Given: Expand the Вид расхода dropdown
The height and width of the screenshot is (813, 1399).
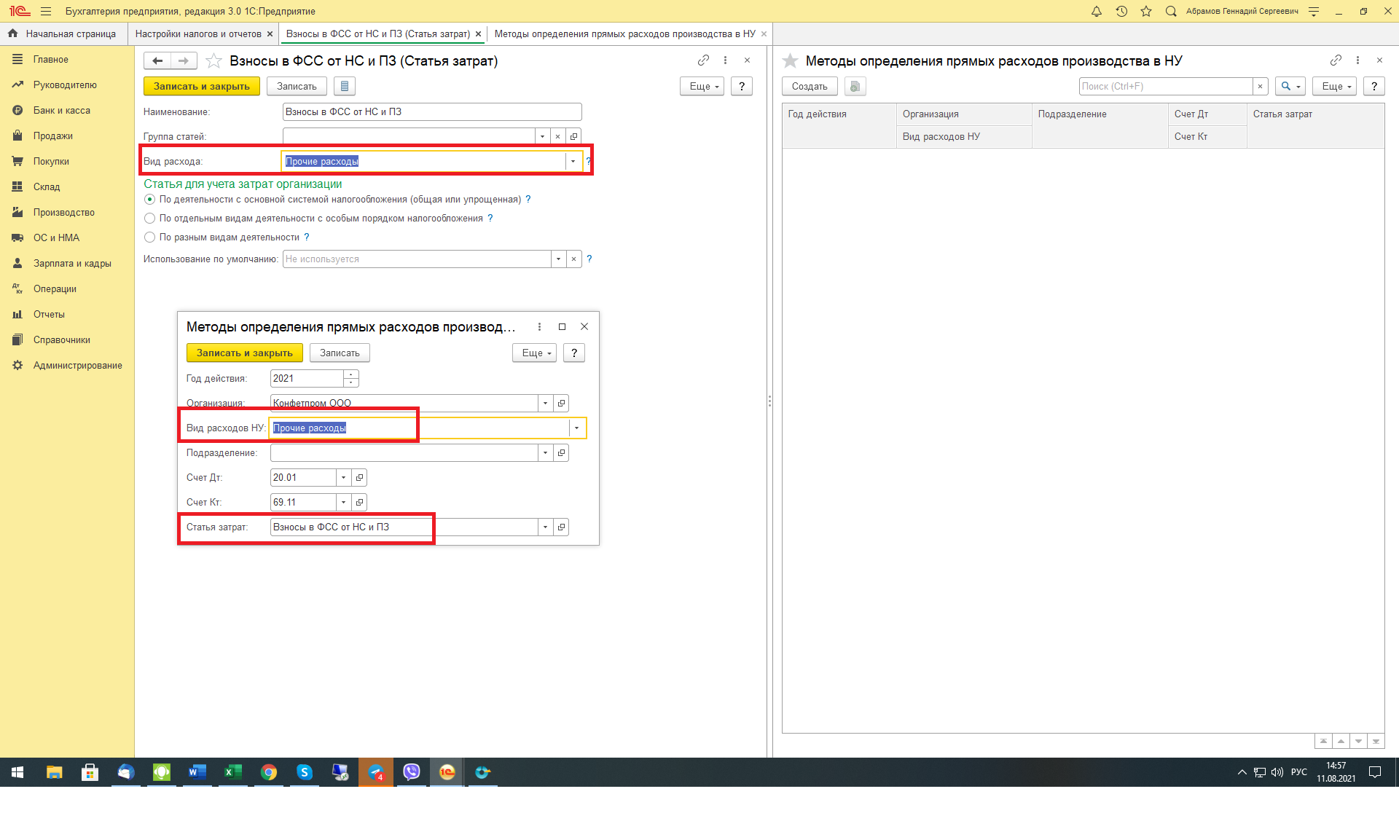Looking at the screenshot, I should pos(573,162).
